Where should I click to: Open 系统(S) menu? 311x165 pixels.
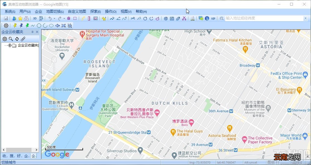click(x=10, y=12)
